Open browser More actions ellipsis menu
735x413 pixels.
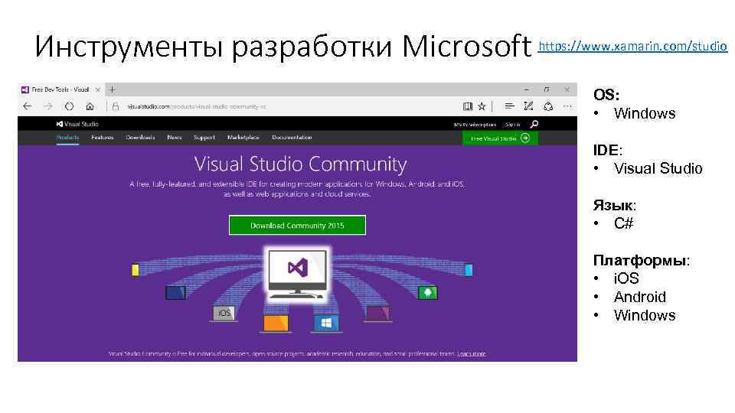point(567,106)
